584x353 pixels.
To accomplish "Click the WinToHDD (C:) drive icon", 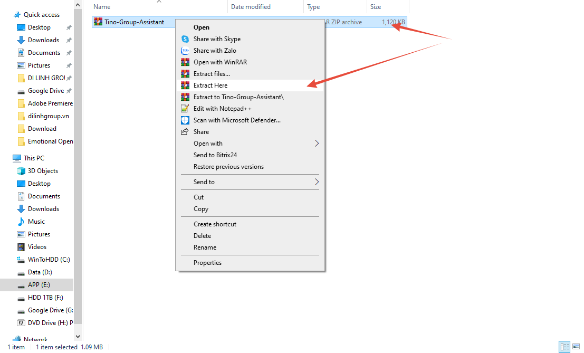I will 21,260.
